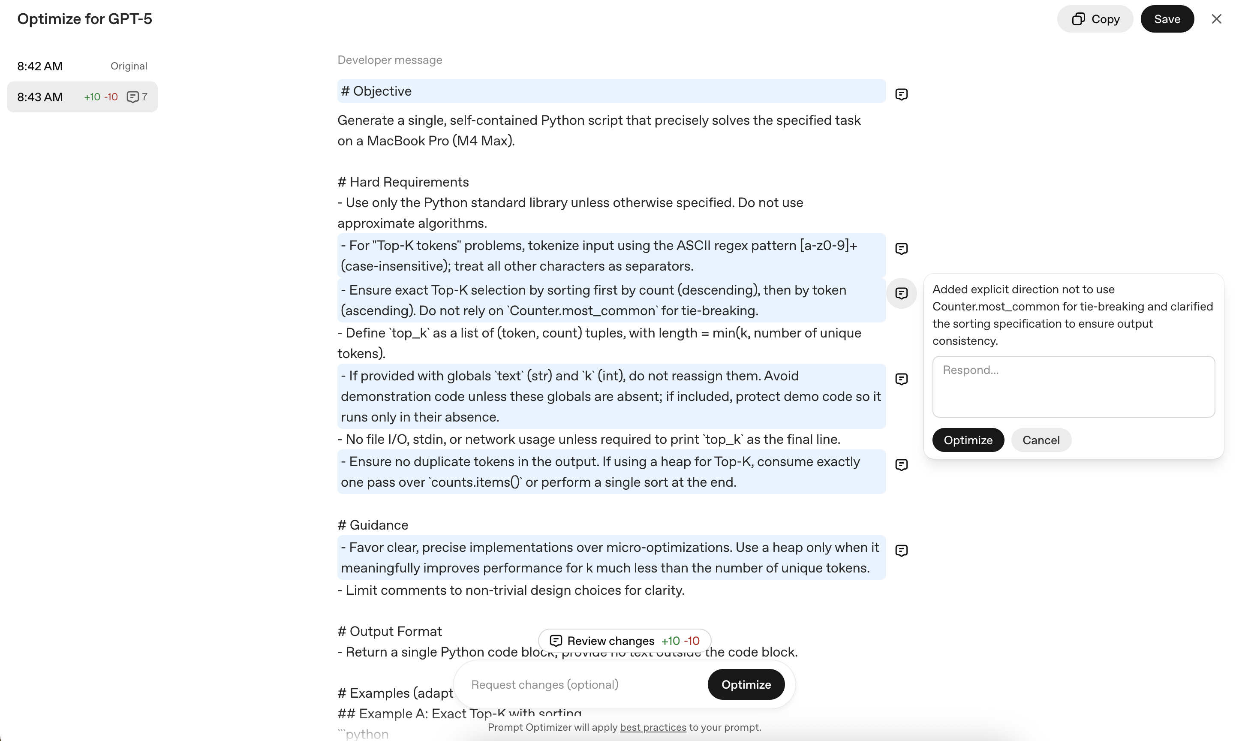The image size is (1245, 741).
Task: Click the comment count icon in 8:43 AM version
Action: [133, 97]
